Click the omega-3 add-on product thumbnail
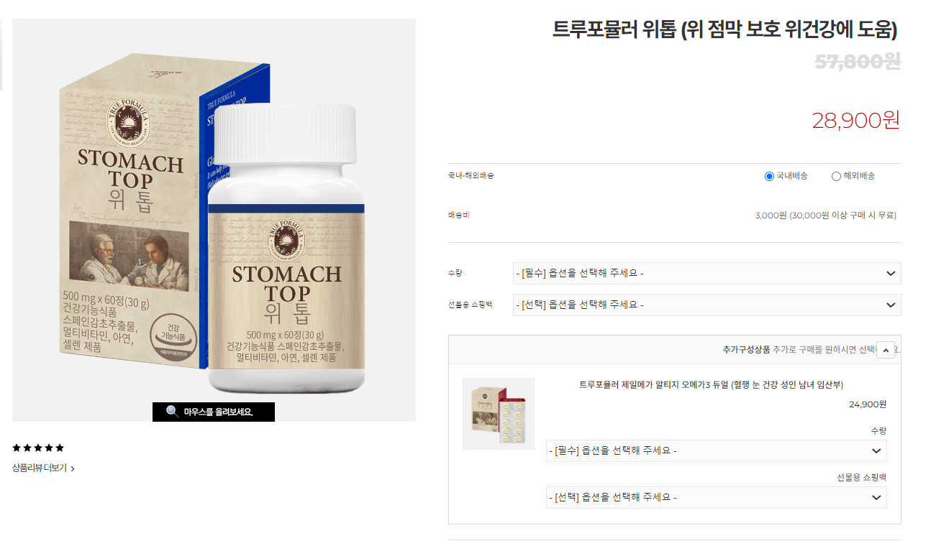Viewport: 936px width, 546px height. pos(498,414)
